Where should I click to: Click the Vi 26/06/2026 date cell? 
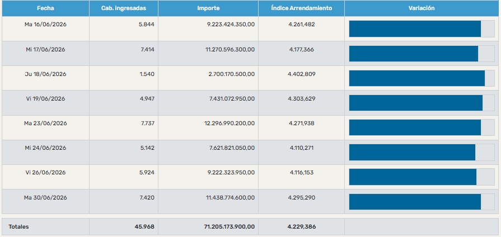coord(45,172)
